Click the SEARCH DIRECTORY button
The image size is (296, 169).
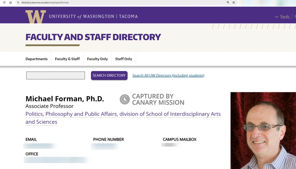tap(109, 76)
